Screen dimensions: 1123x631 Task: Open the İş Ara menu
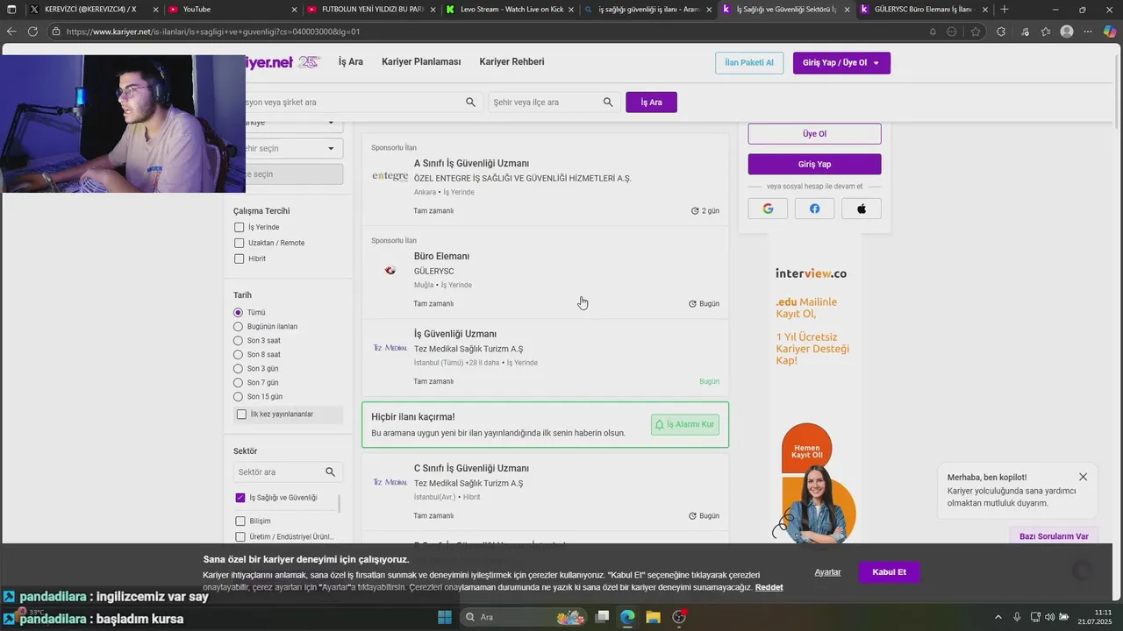351,62
